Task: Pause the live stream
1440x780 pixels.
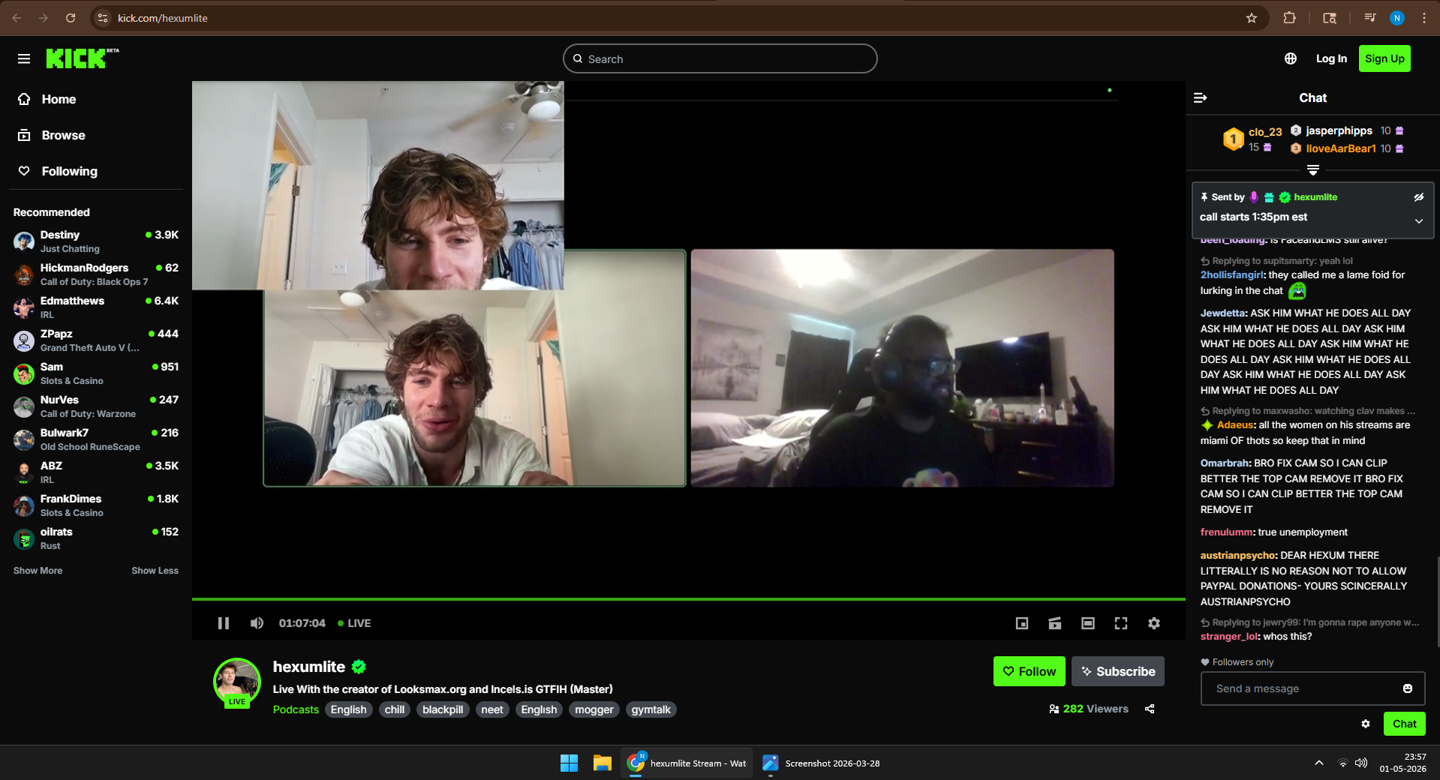Action: point(224,623)
